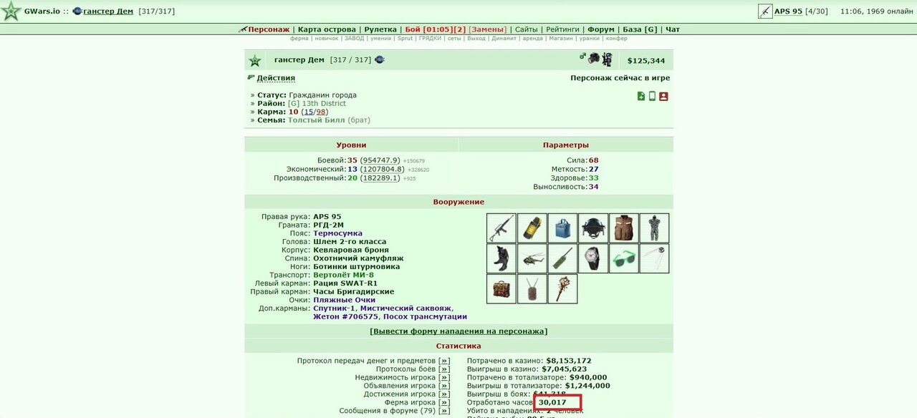
Task: Open the black boots item thumbnail
Action: [501, 258]
